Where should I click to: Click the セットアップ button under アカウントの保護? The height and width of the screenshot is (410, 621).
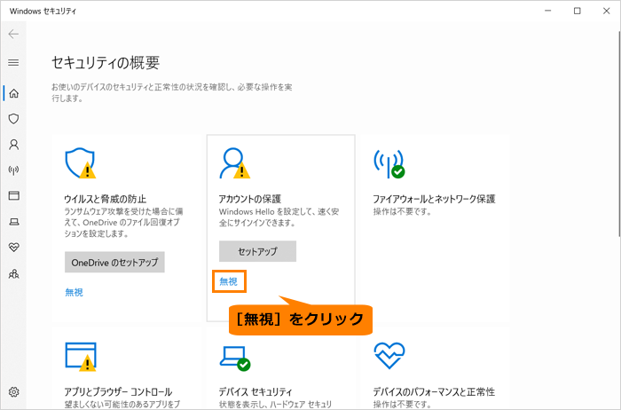pyautogui.click(x=257, y=251)
